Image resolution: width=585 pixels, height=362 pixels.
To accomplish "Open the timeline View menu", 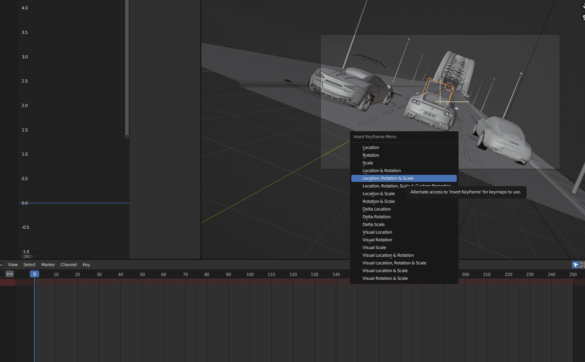I will 13,265.
